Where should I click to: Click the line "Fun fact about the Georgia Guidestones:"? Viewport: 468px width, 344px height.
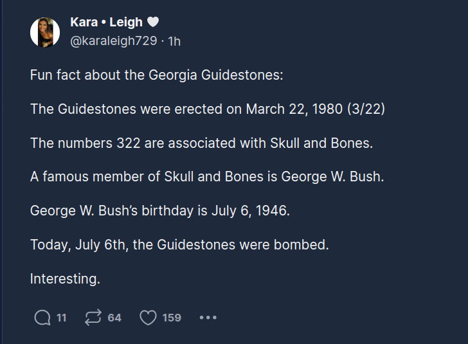coord(156,75)
